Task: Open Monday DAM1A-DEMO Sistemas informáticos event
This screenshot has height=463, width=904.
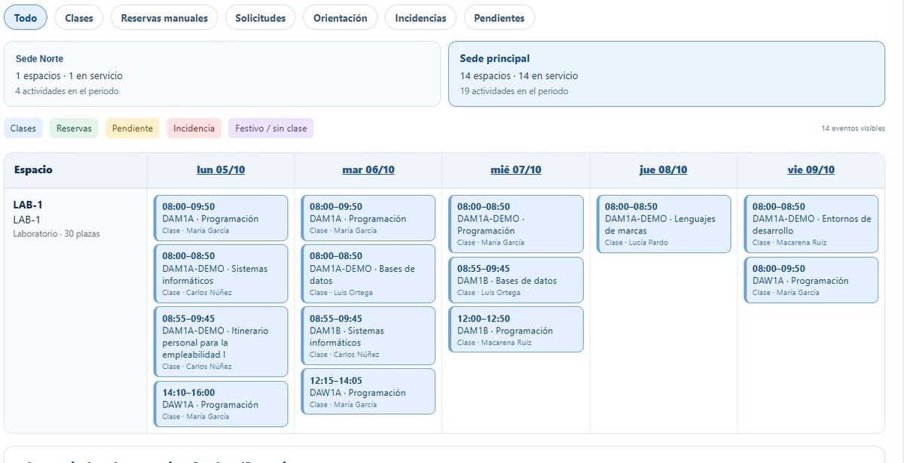Action: [x=221, y=274]
